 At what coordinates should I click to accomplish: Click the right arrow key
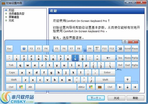(x=135, y=87)
